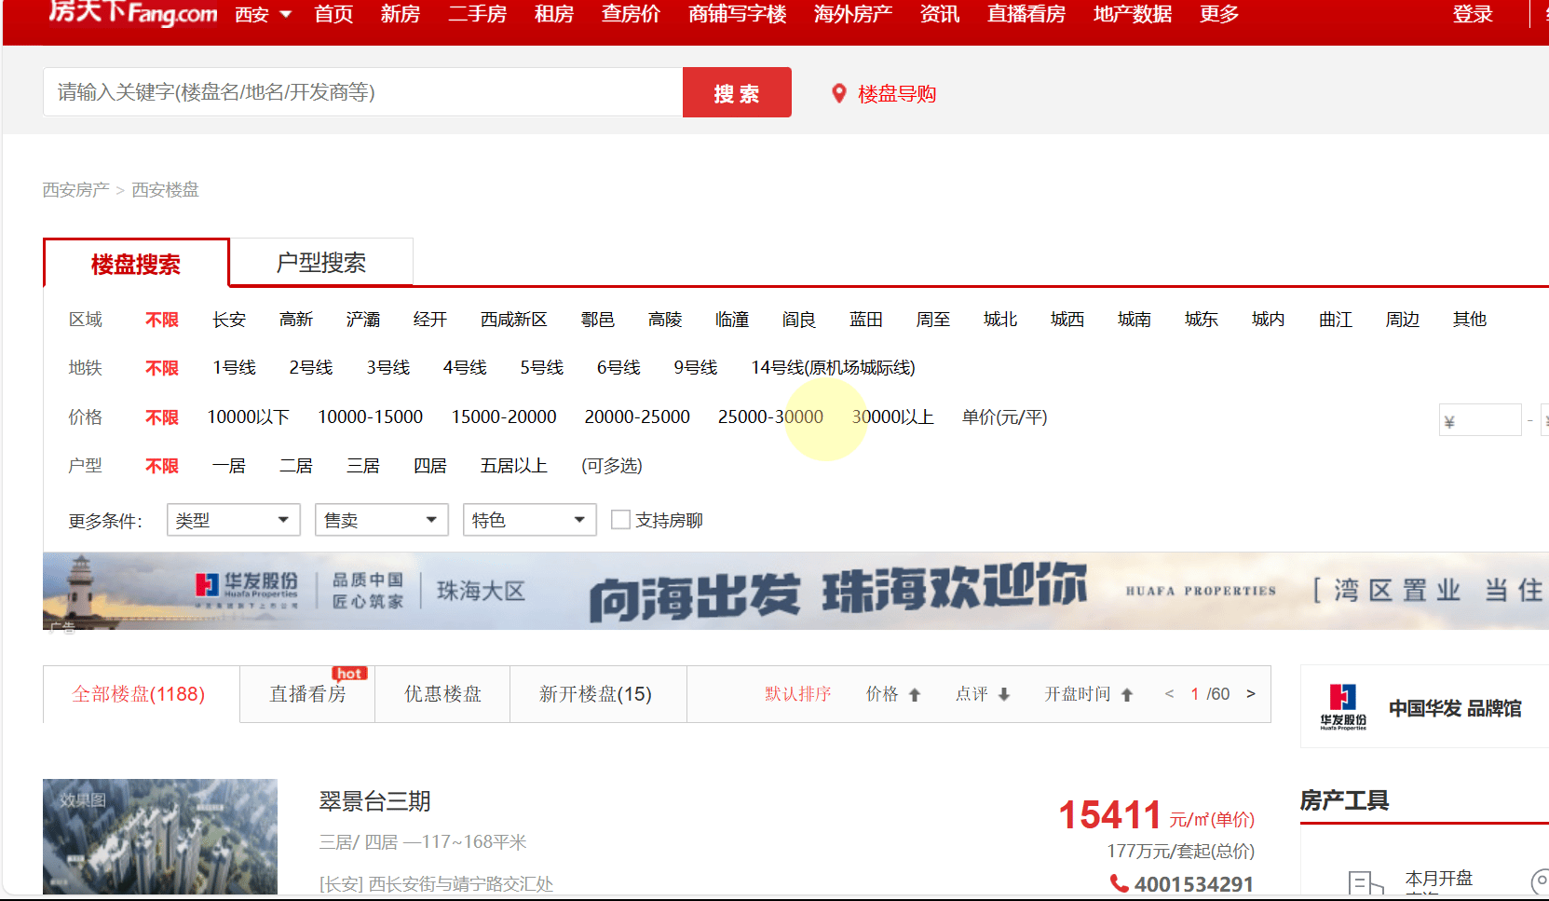The width and height of the screenshot is (1549, 901).
Task: Open 直播看房 in the top navigation
Action: [x=1026, y=14]
